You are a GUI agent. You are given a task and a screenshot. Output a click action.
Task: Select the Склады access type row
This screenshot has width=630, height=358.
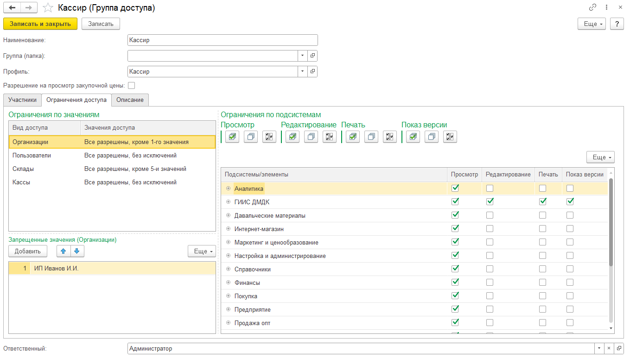[112, 169]
